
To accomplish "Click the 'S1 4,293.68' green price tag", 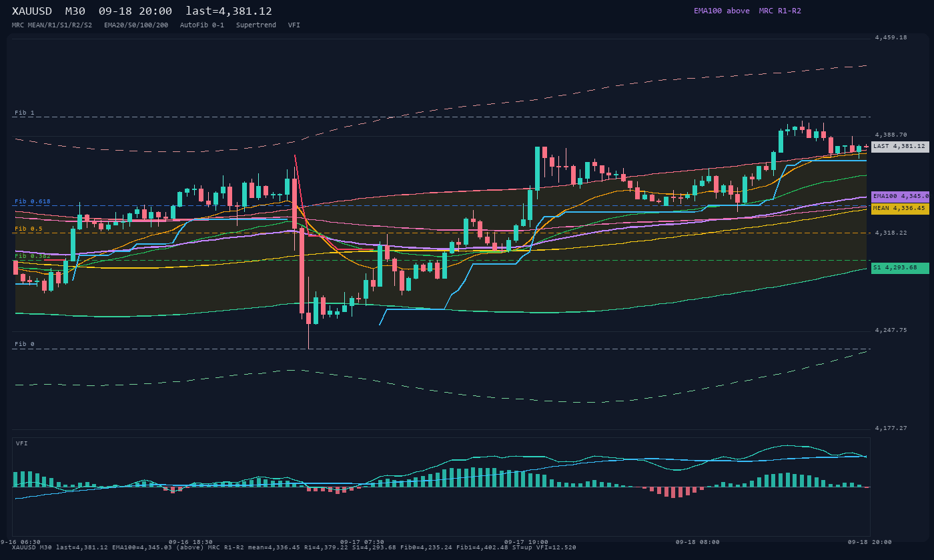I will click(900, 268).
